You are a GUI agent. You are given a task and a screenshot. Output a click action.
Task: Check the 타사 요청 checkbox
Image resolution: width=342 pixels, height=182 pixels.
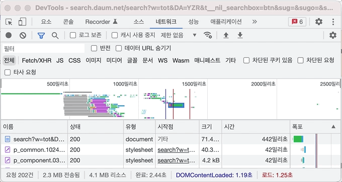pyautogui.click(x=8, y=72)
